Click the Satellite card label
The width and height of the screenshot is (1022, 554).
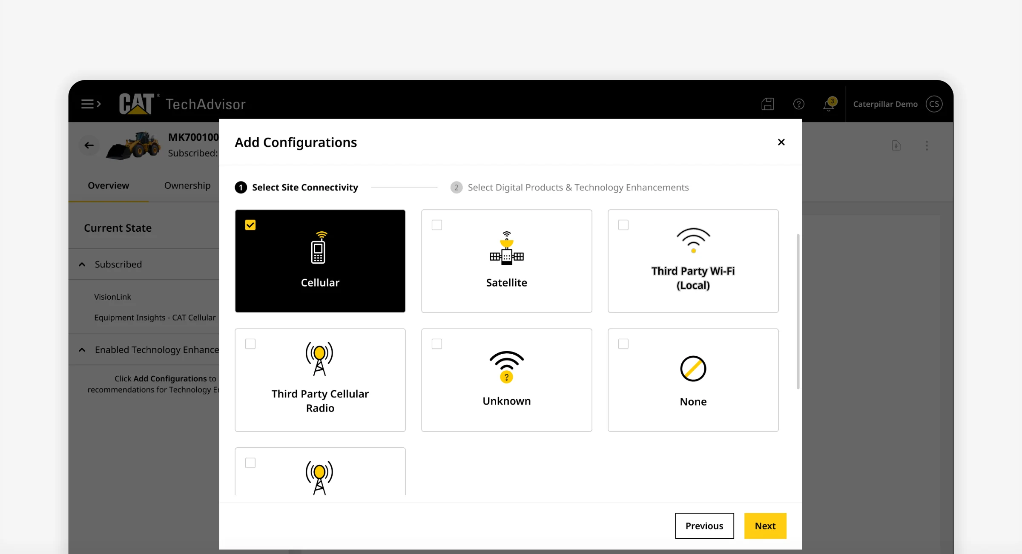coord(507,283)
